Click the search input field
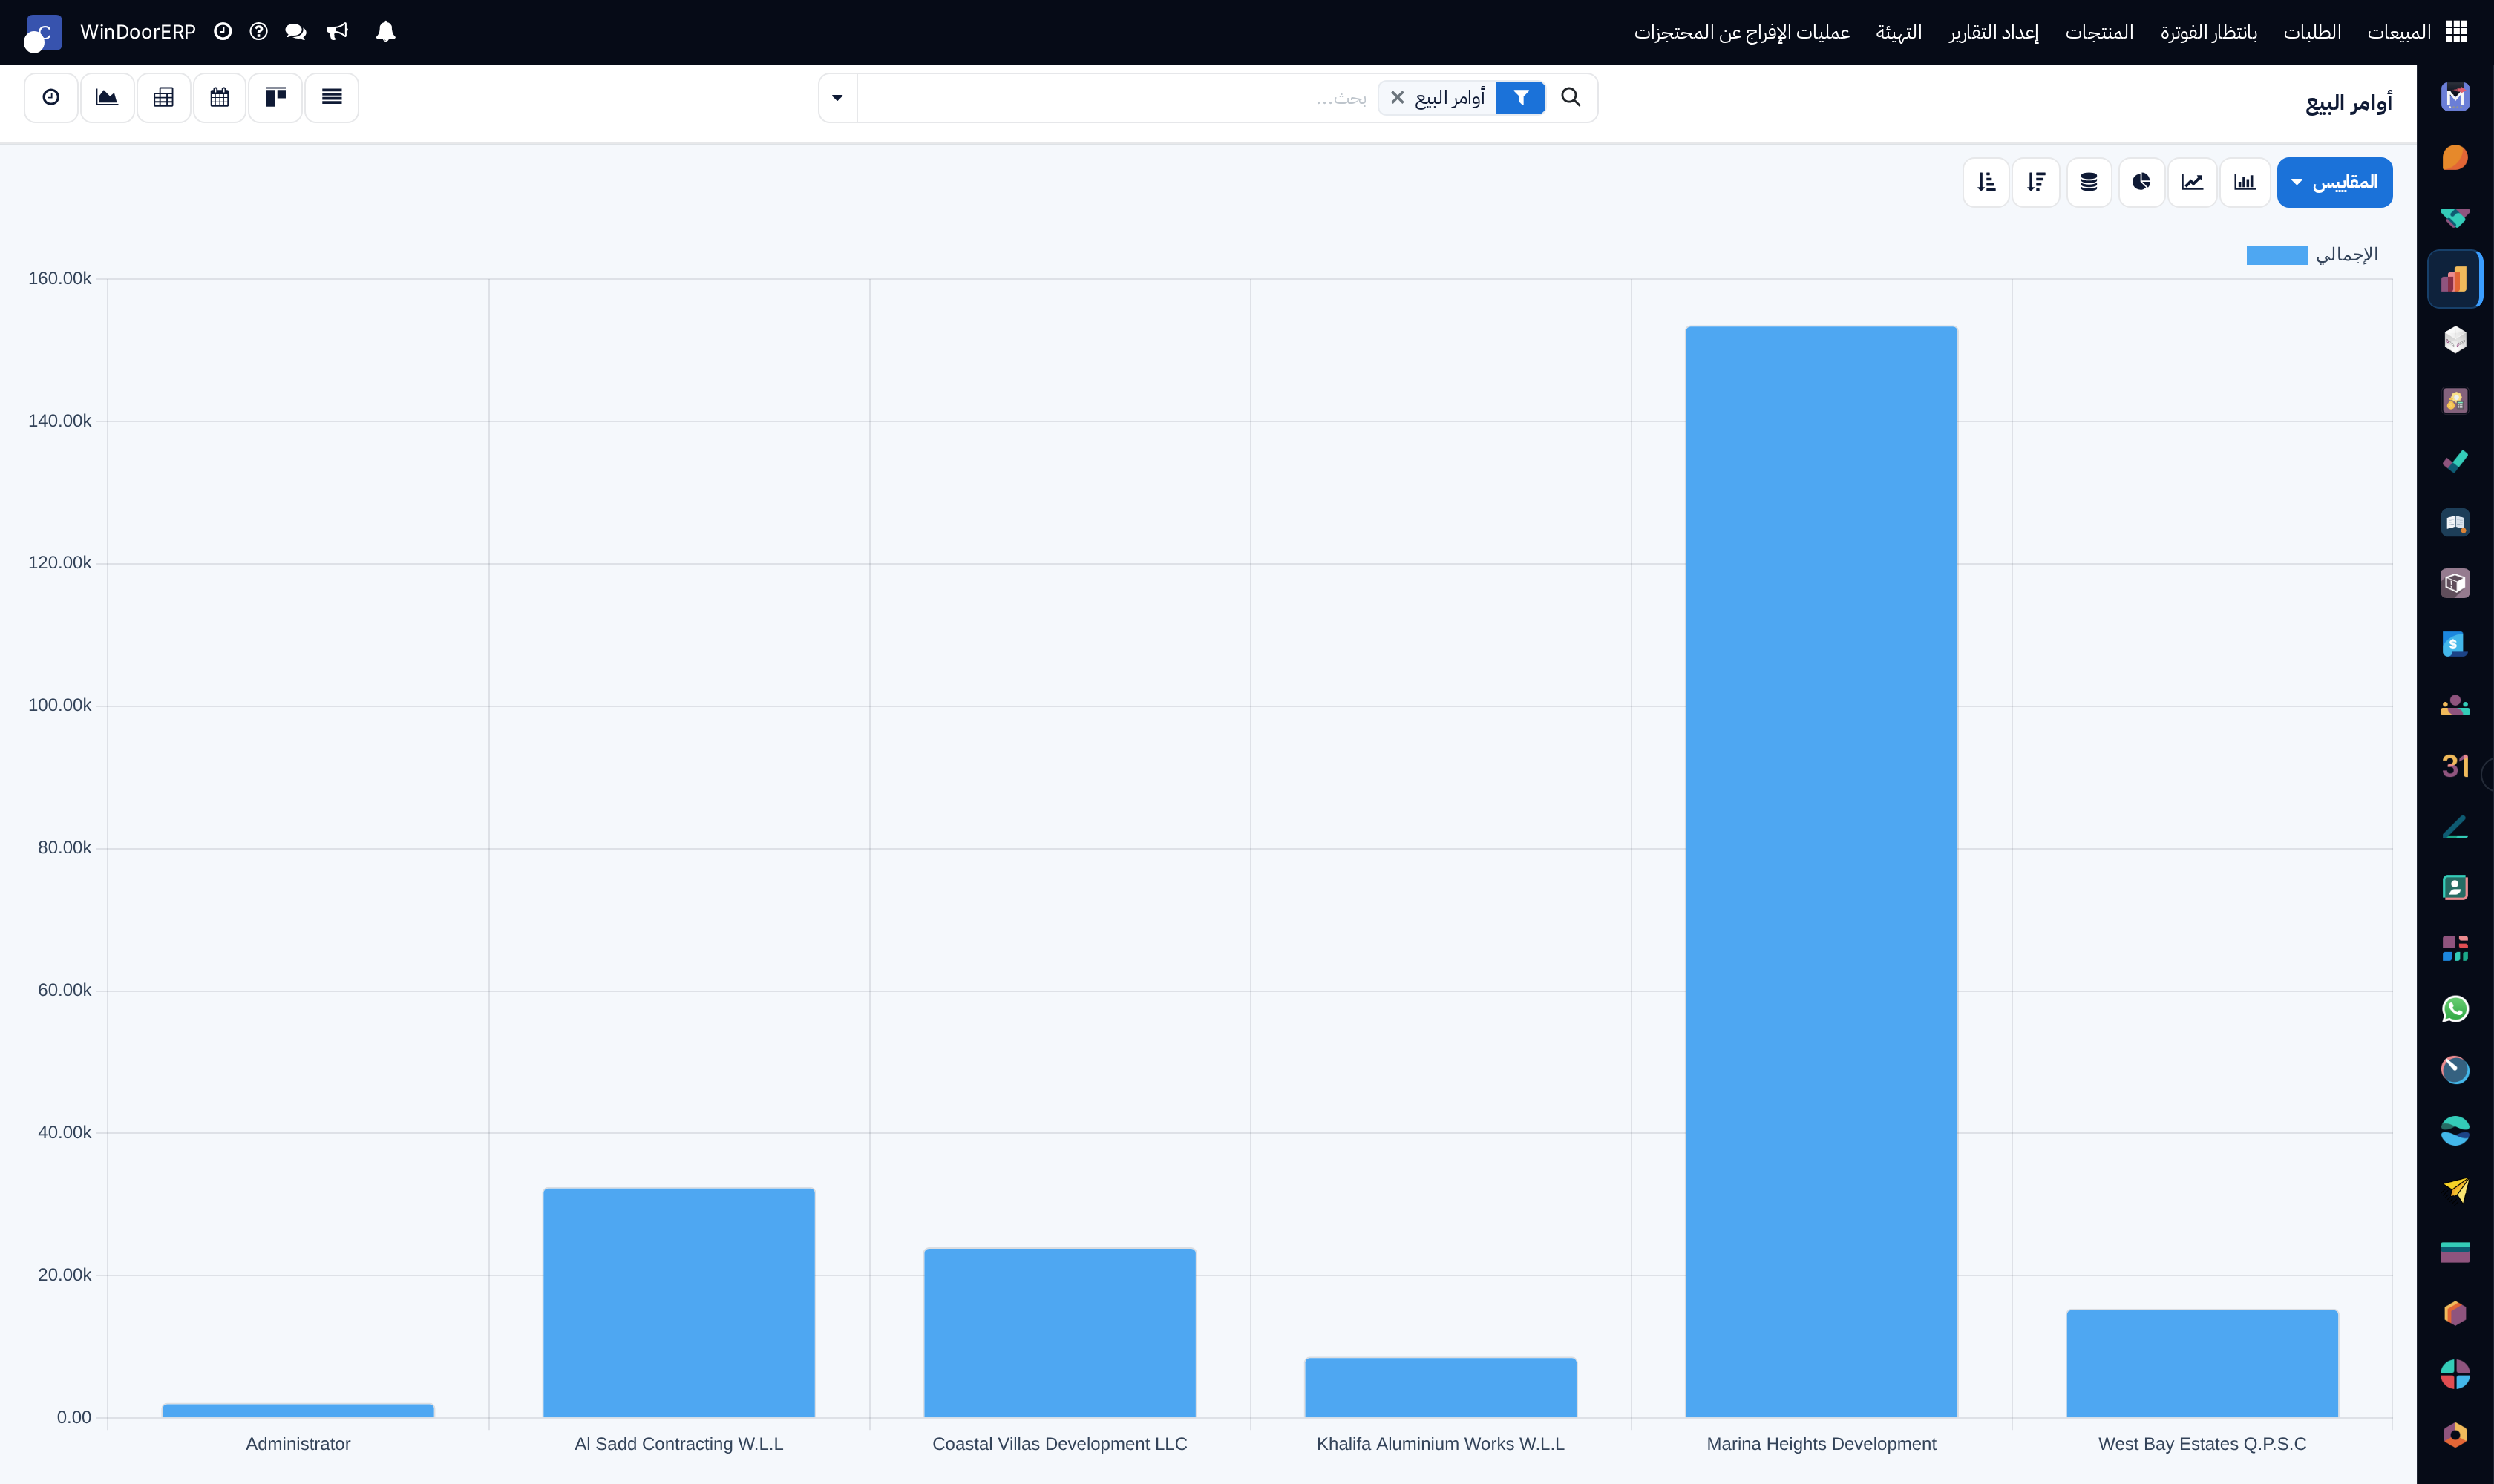The height and width of the screenshot is (1484, 2494). 1116,98
